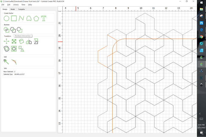This screenshot has height=137, width=206.
Task: Apply Boolean Subtraction to selection
Action: [19, 30]
